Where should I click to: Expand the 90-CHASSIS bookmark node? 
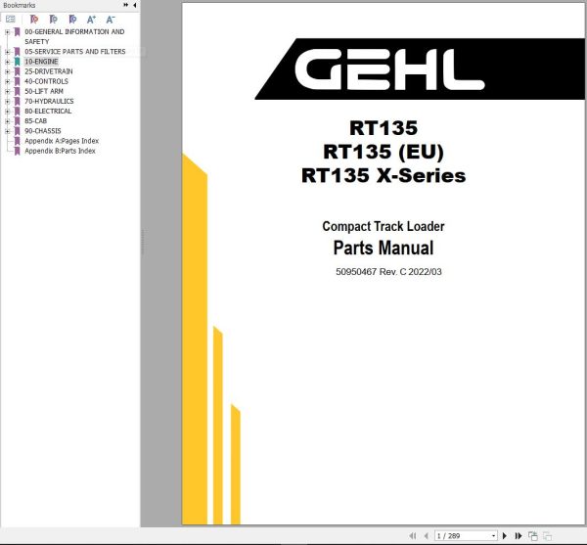7,131
